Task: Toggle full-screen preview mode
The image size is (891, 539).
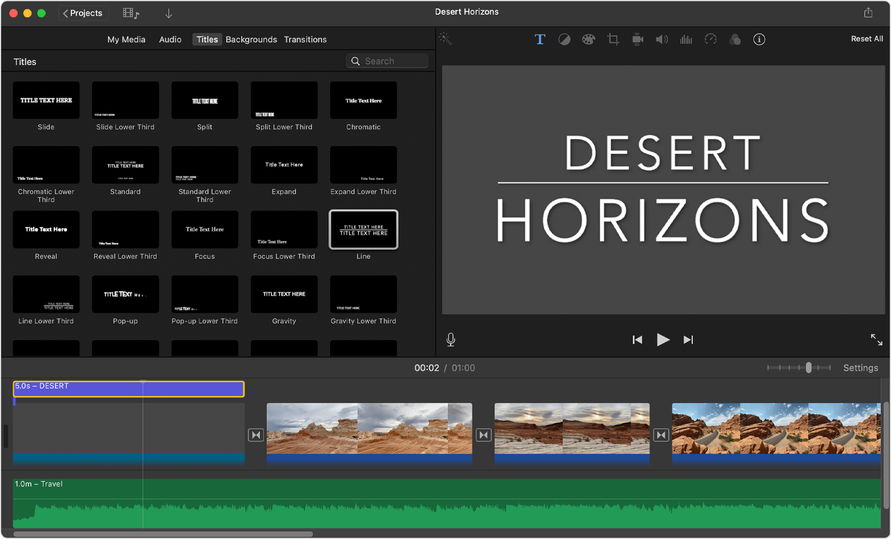Action: pos(876,340)
